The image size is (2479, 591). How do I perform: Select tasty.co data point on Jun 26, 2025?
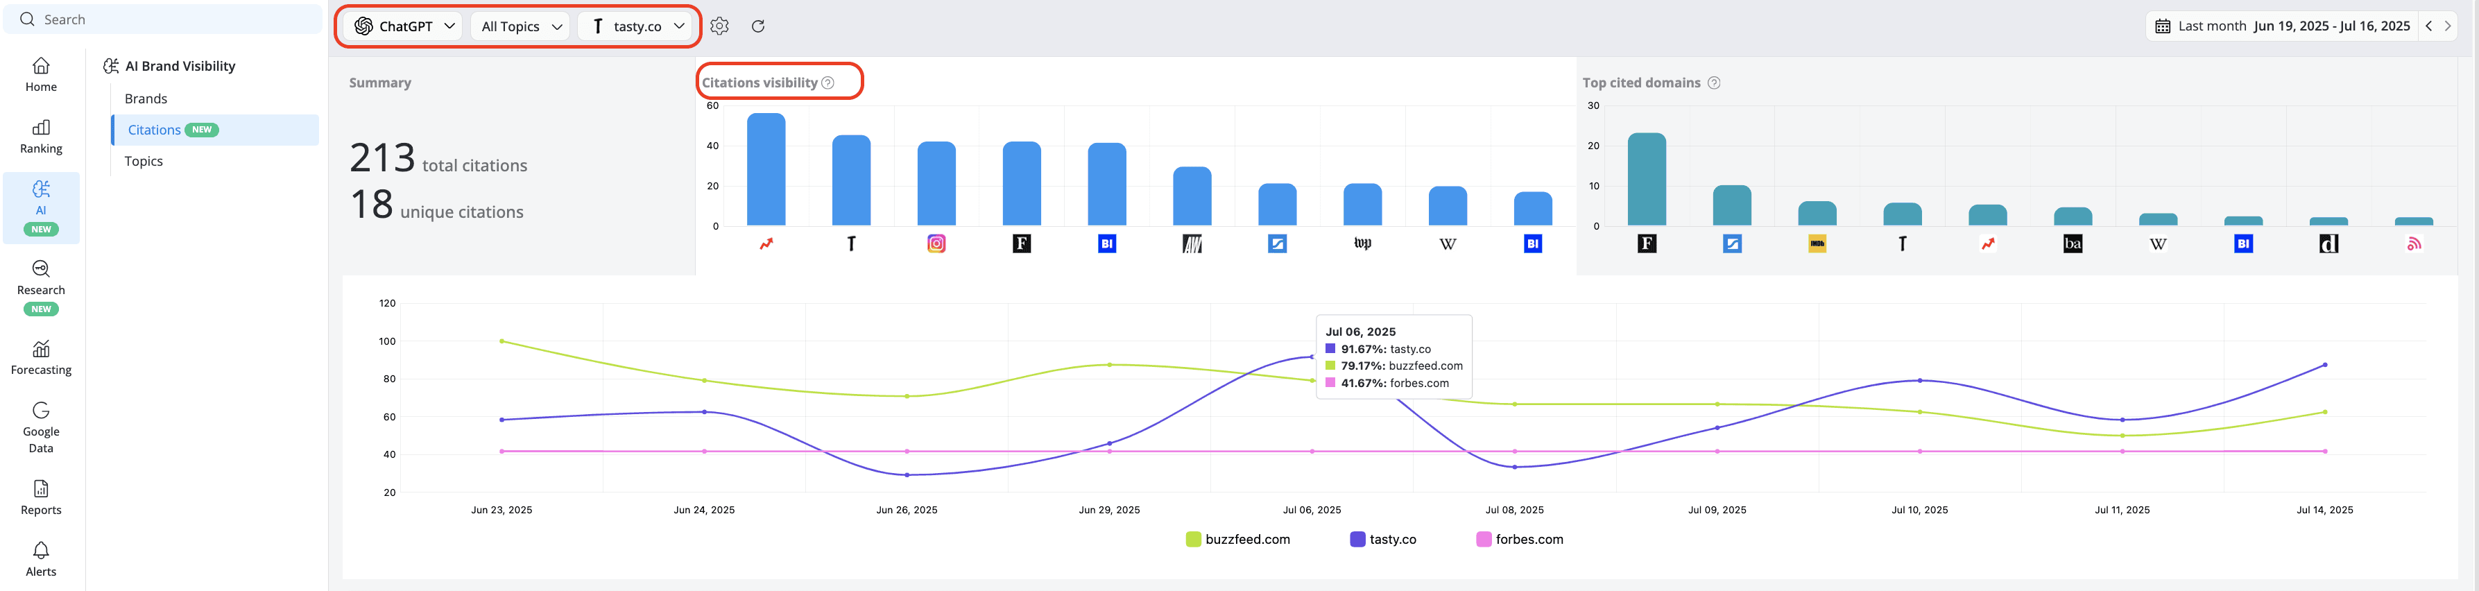pyautogui.click(x=907, y=474)
